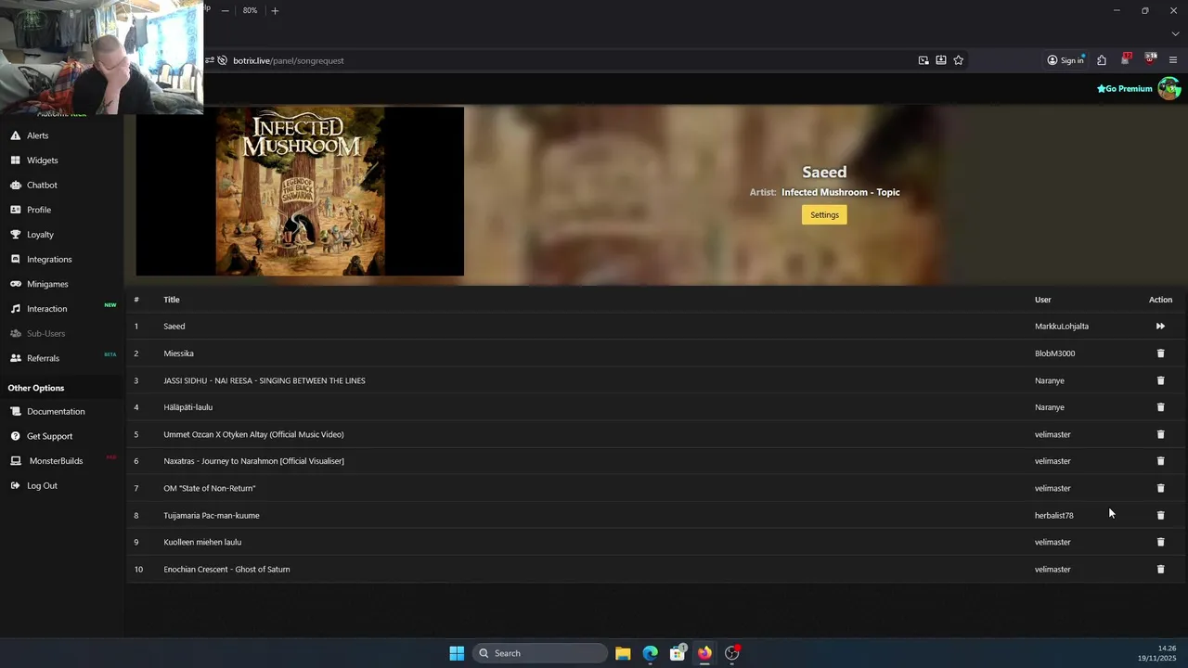Open the user avatar menu
Screen dimensions: 1188x668
coord(1169,89)
